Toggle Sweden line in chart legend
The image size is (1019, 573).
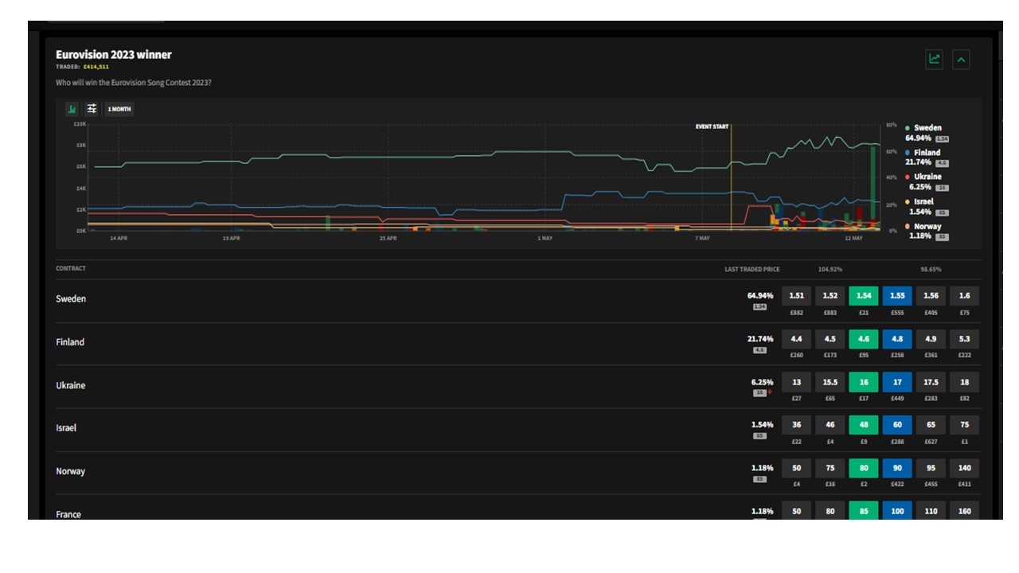(x=927, y=128)
